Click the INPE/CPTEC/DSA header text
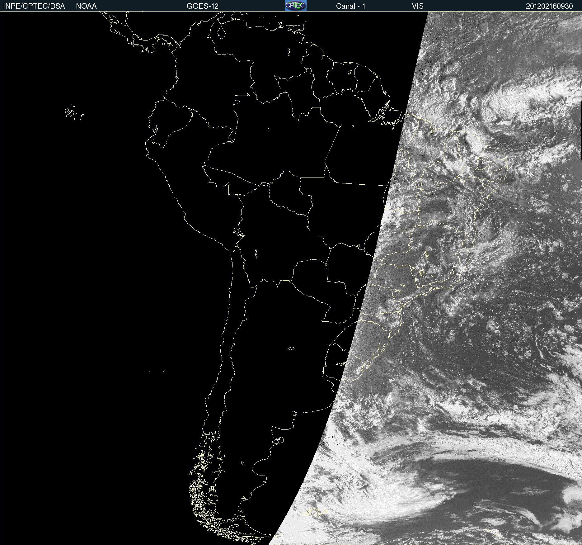Screen dimensions: 582x545 coord(34,6)
